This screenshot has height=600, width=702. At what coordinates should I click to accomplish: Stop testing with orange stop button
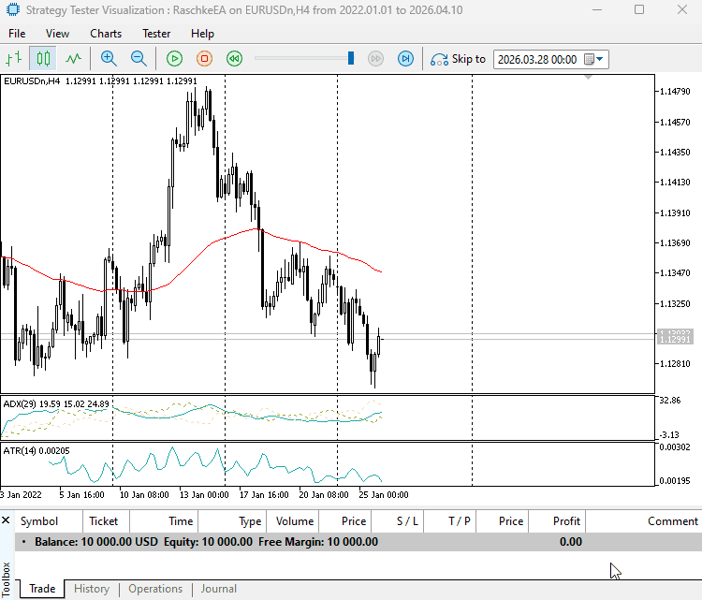pos(205,59)
